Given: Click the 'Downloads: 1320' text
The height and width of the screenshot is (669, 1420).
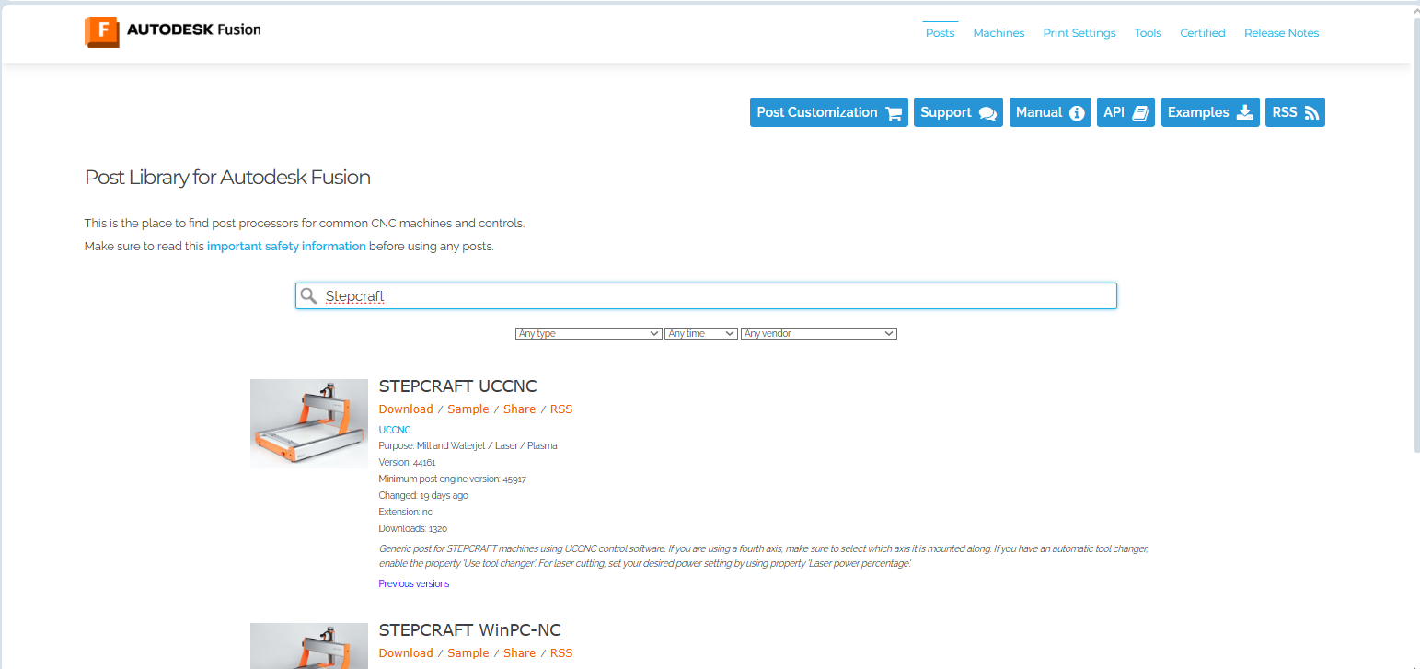Looking at the screenshot, I should point(412,529).
